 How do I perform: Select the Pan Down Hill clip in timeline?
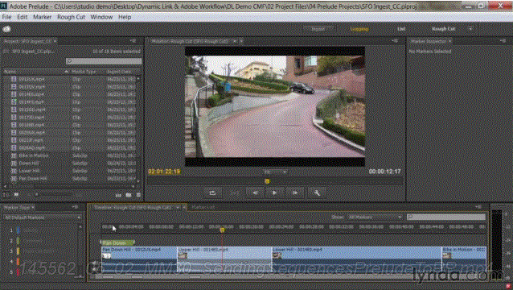point(139,259)
